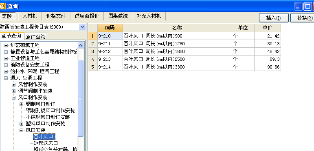Screen dimensions: 314x151
Task: Click the tree vertical scrollbar thumb
Action: tap(81, 98)
